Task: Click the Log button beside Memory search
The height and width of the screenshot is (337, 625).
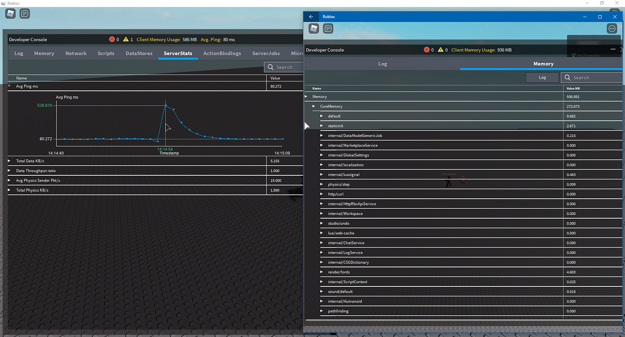Action: pos(542,77)
